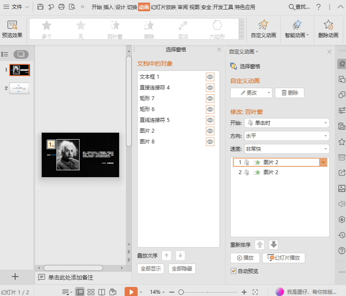Screen dimensions: 346x296
Task: Click the 选择窗格 link in animation pane
Action: pos(245,66)
